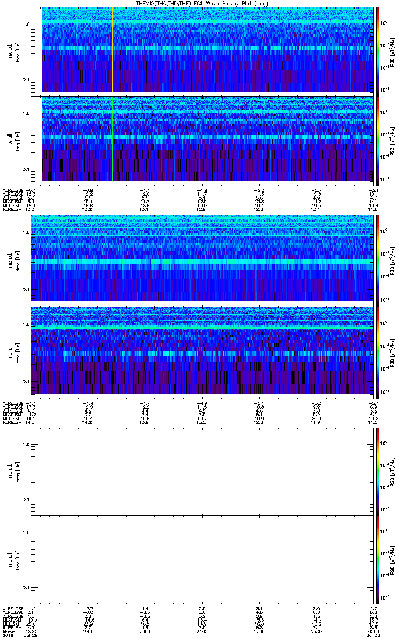Screen dimensions: 399x639
Task: Select the empty THE B∥ plot panel
Action: pyautogui.click(x=202, y=560)
